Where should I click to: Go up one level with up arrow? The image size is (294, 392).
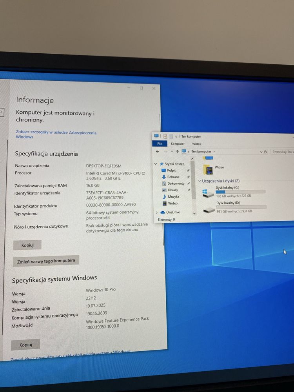click(177, 151)
